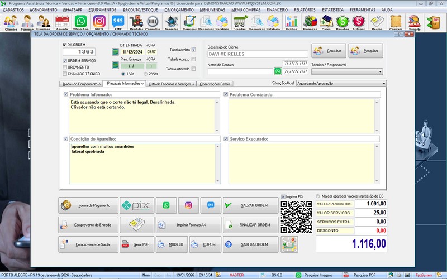Screen dimensions: 447x279
Task: Select Marcar aparecer valores Impressão da OS
Action: pyautogui.click(x=318, y=196)
